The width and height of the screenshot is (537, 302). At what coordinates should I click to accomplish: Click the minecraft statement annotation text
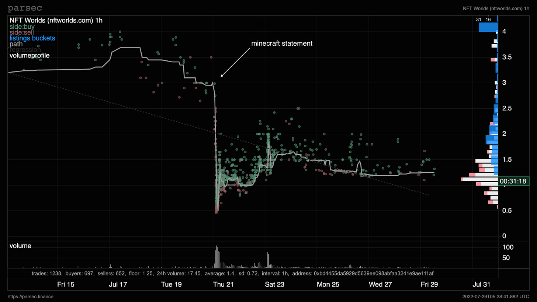[282, 43]
